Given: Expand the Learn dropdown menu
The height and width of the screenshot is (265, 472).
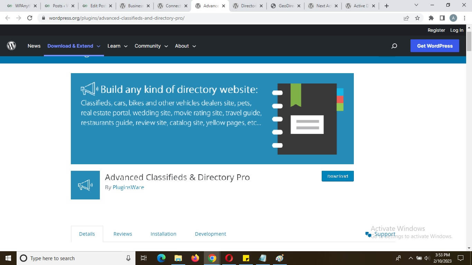Looking at the screenshot, I should (117, 46).
